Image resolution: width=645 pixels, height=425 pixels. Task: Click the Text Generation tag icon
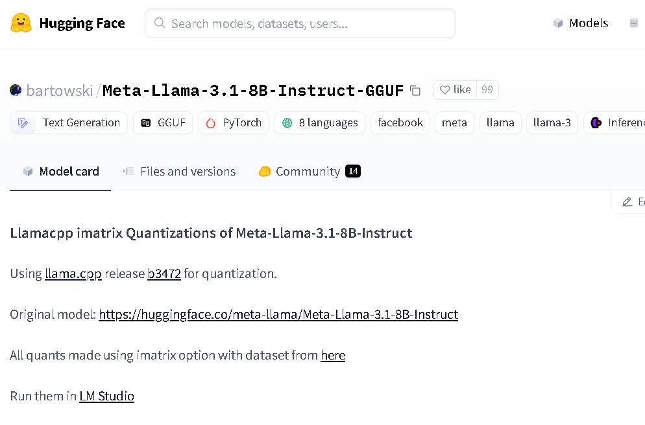click(23, 123)
